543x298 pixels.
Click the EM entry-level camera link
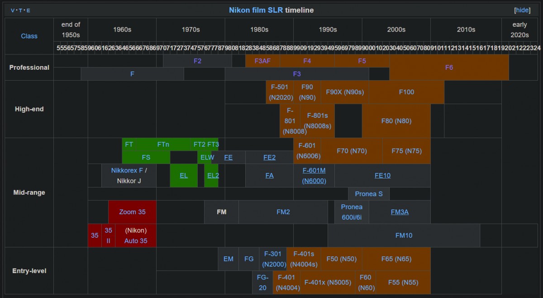pos(229,259)
